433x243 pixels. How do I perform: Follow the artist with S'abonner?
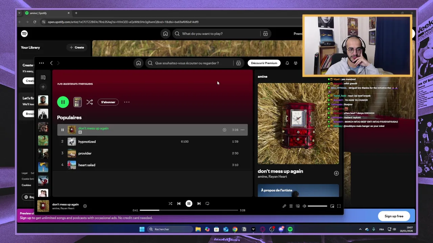[108, 102]
